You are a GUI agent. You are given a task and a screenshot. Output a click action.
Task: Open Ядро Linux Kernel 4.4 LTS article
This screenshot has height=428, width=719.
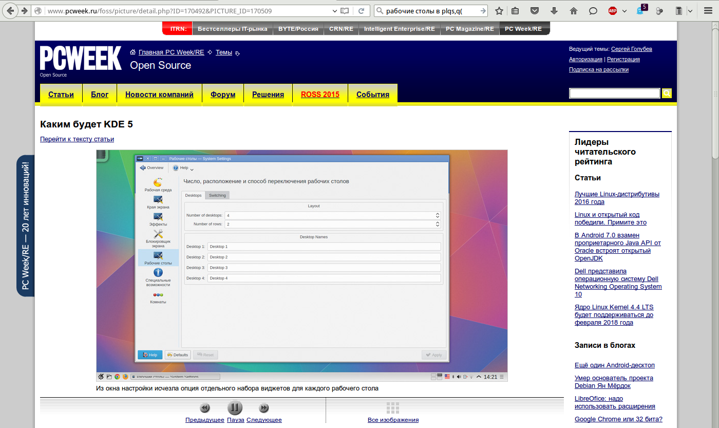614,315
